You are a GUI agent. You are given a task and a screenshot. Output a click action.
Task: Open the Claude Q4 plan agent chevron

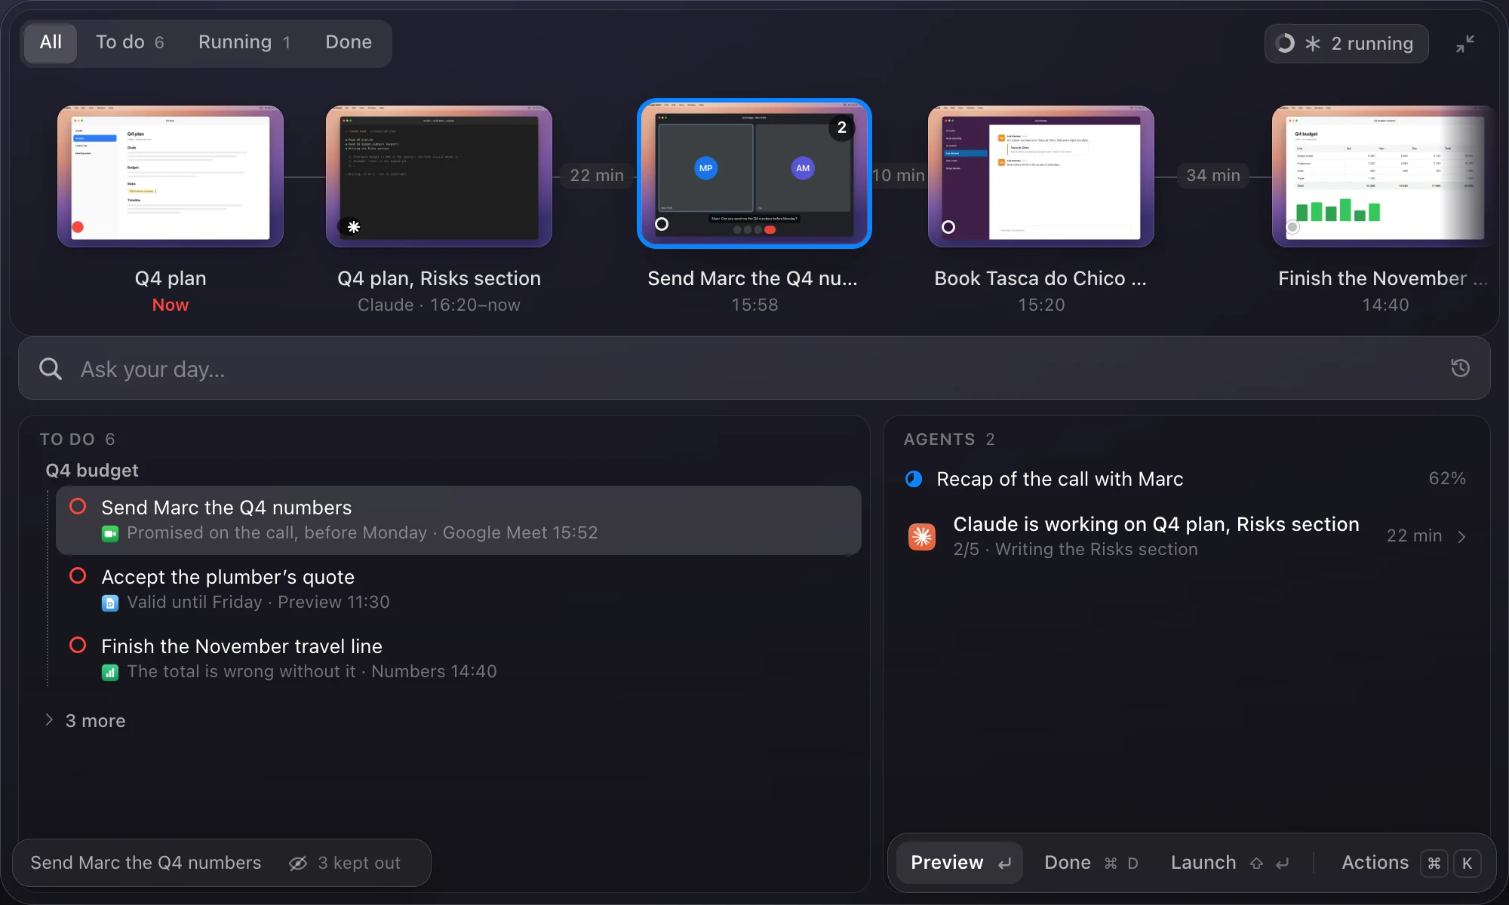pyautogui.click(x=1461, y=537)
